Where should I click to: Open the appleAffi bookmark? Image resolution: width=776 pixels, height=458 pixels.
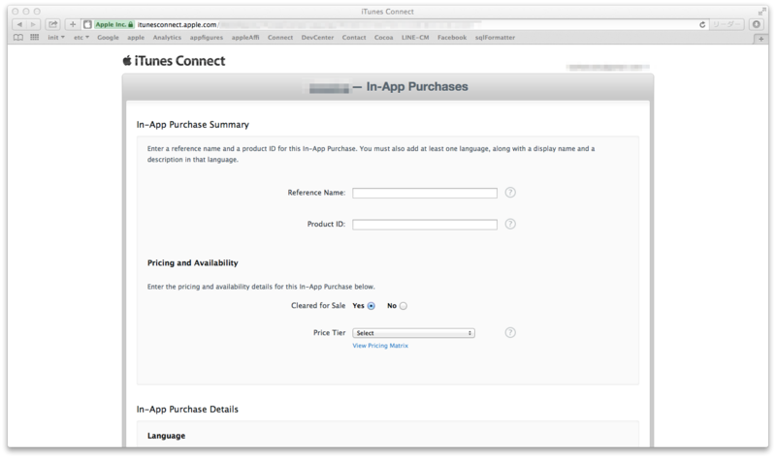(245, 38)
